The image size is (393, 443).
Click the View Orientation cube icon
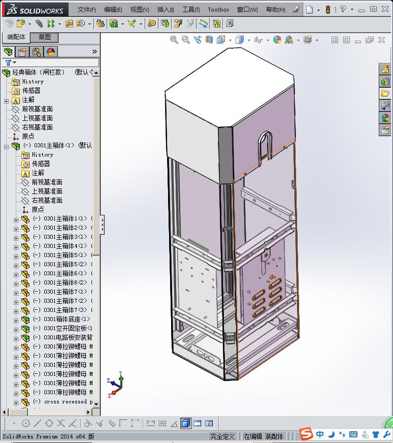pos(221,40)
